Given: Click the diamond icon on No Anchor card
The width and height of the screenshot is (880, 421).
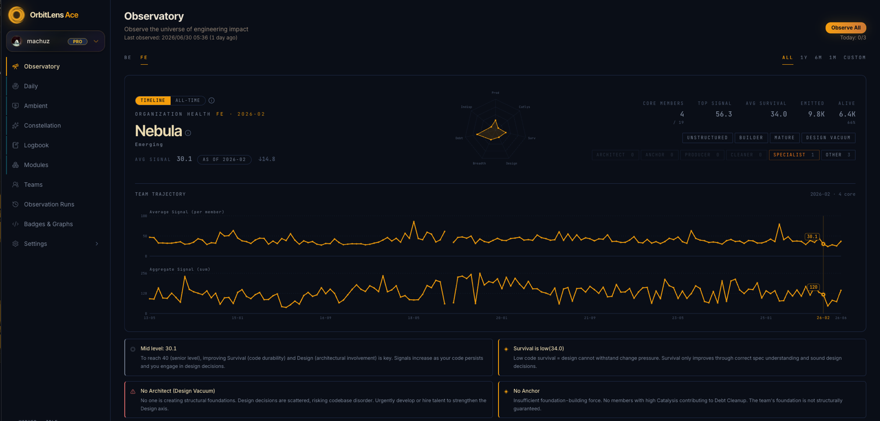Looking at the screenshot, I should coord(506,392).
